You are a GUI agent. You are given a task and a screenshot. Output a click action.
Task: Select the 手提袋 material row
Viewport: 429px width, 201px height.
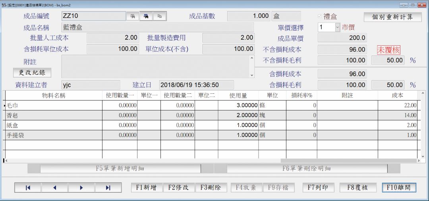[211, 135]
